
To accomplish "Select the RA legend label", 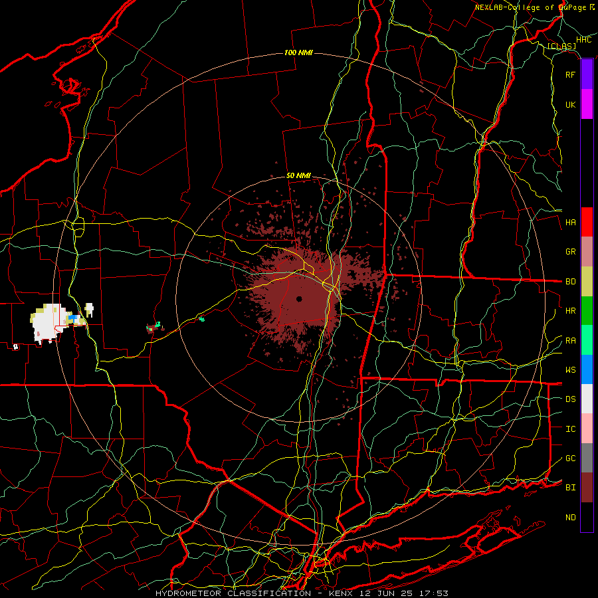I will point(570,341).
